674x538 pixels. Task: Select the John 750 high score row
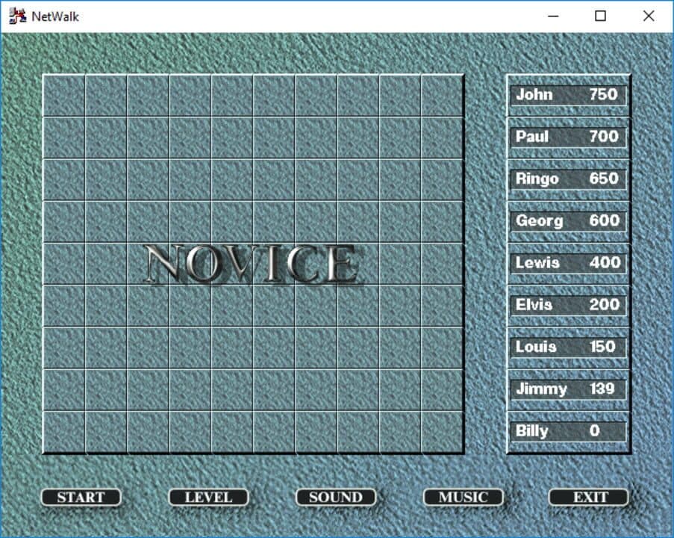pos(568,95)
